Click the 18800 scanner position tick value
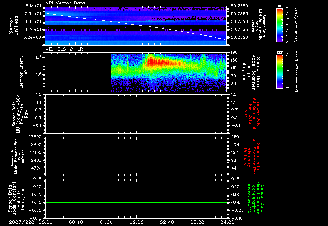This screenshot has width=328, height=226. 35,145
